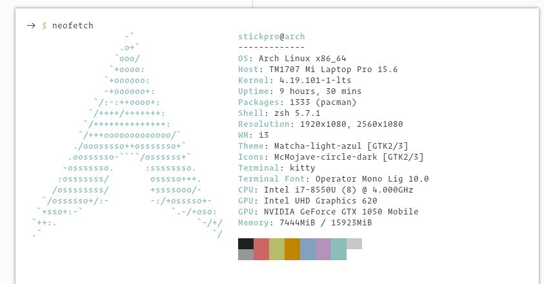Select the Kernel: 4.19.101-1-lts line
544x284 pixels.
coord(294,80)
